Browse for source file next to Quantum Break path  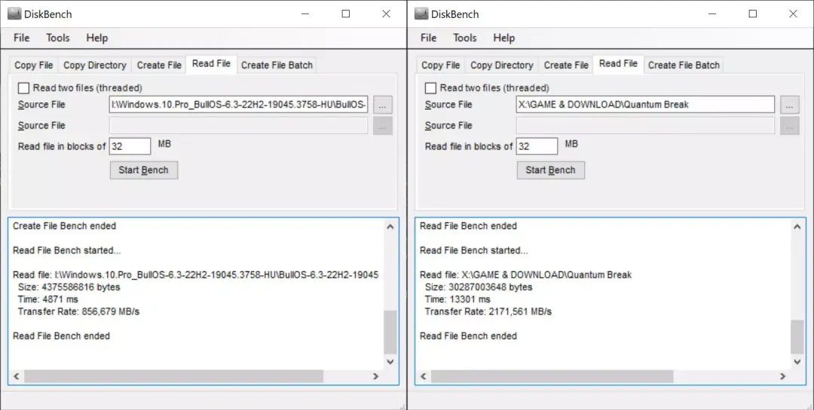(x=790, y=105)
